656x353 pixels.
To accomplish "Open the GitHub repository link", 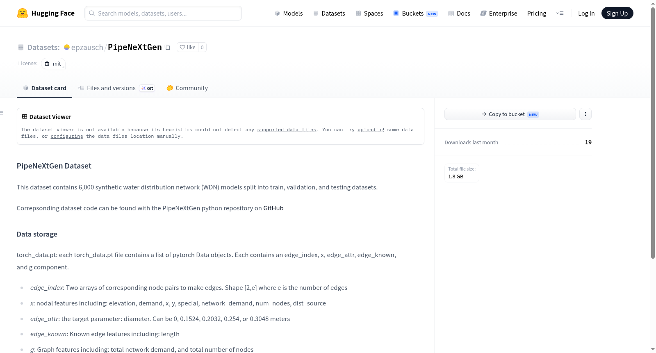I will point(273,208).
